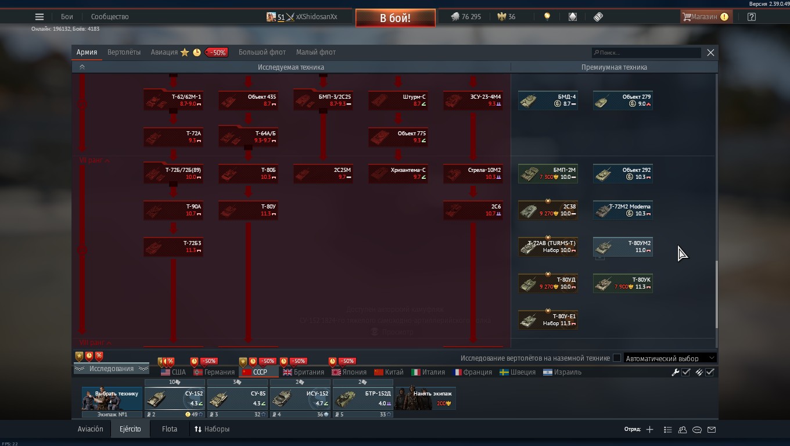The width and height of the screenshot is (790, 446).
Task: Switch to the Малый флот tab
Action: coord(316,52)
